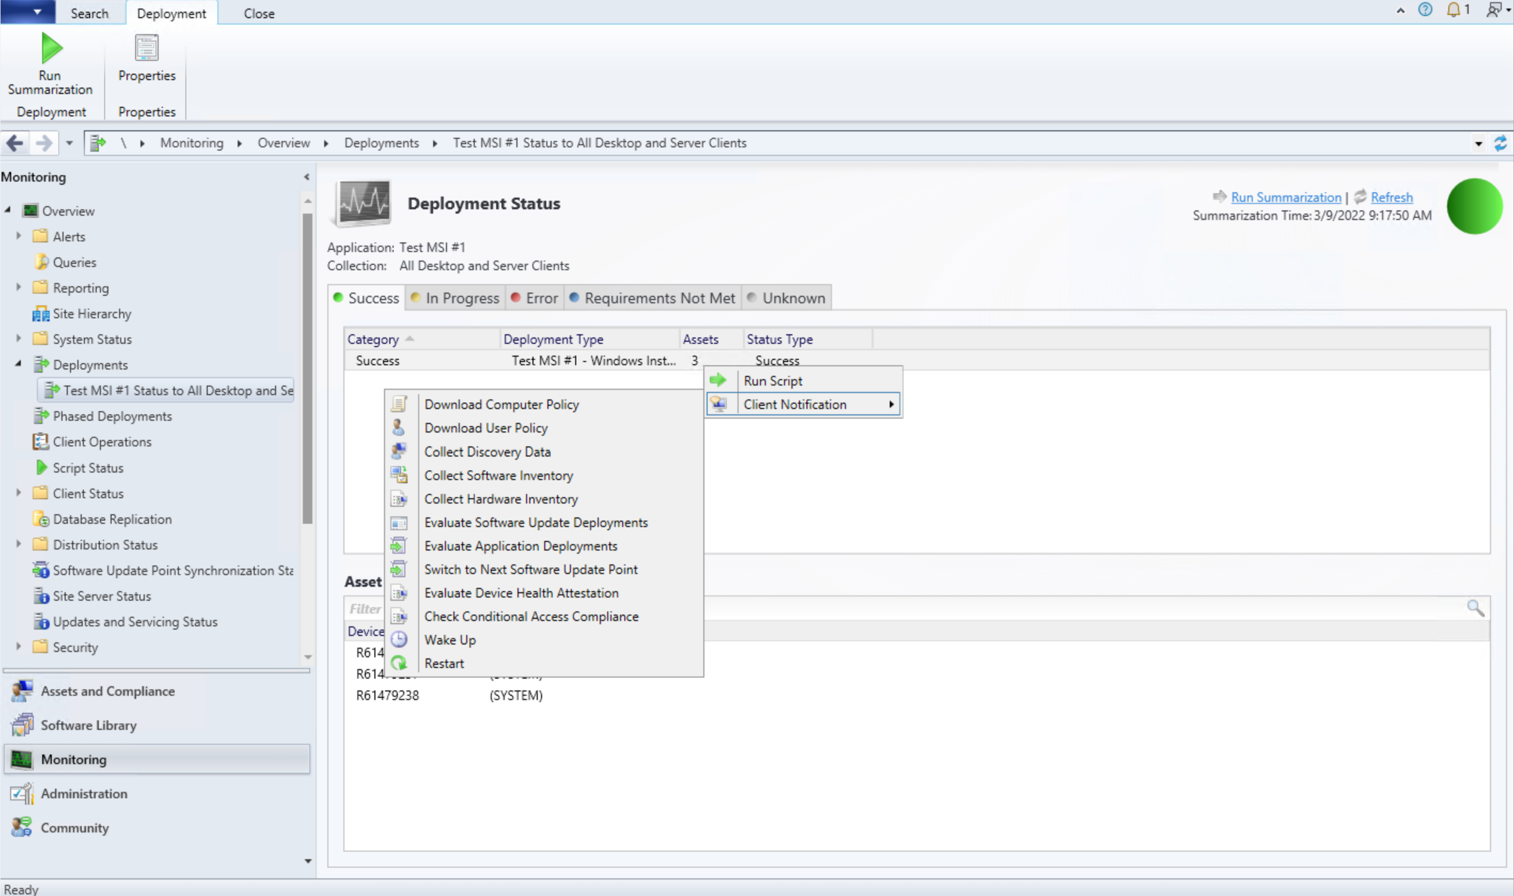
Task: Select Evaluate Application Deployments context menu item
Action: [520, 545]
